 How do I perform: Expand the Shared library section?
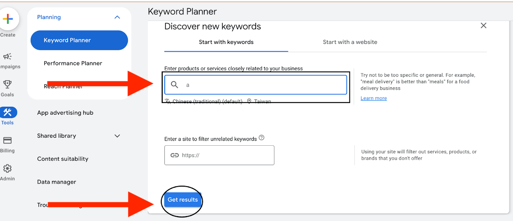(x=117, y=136)
